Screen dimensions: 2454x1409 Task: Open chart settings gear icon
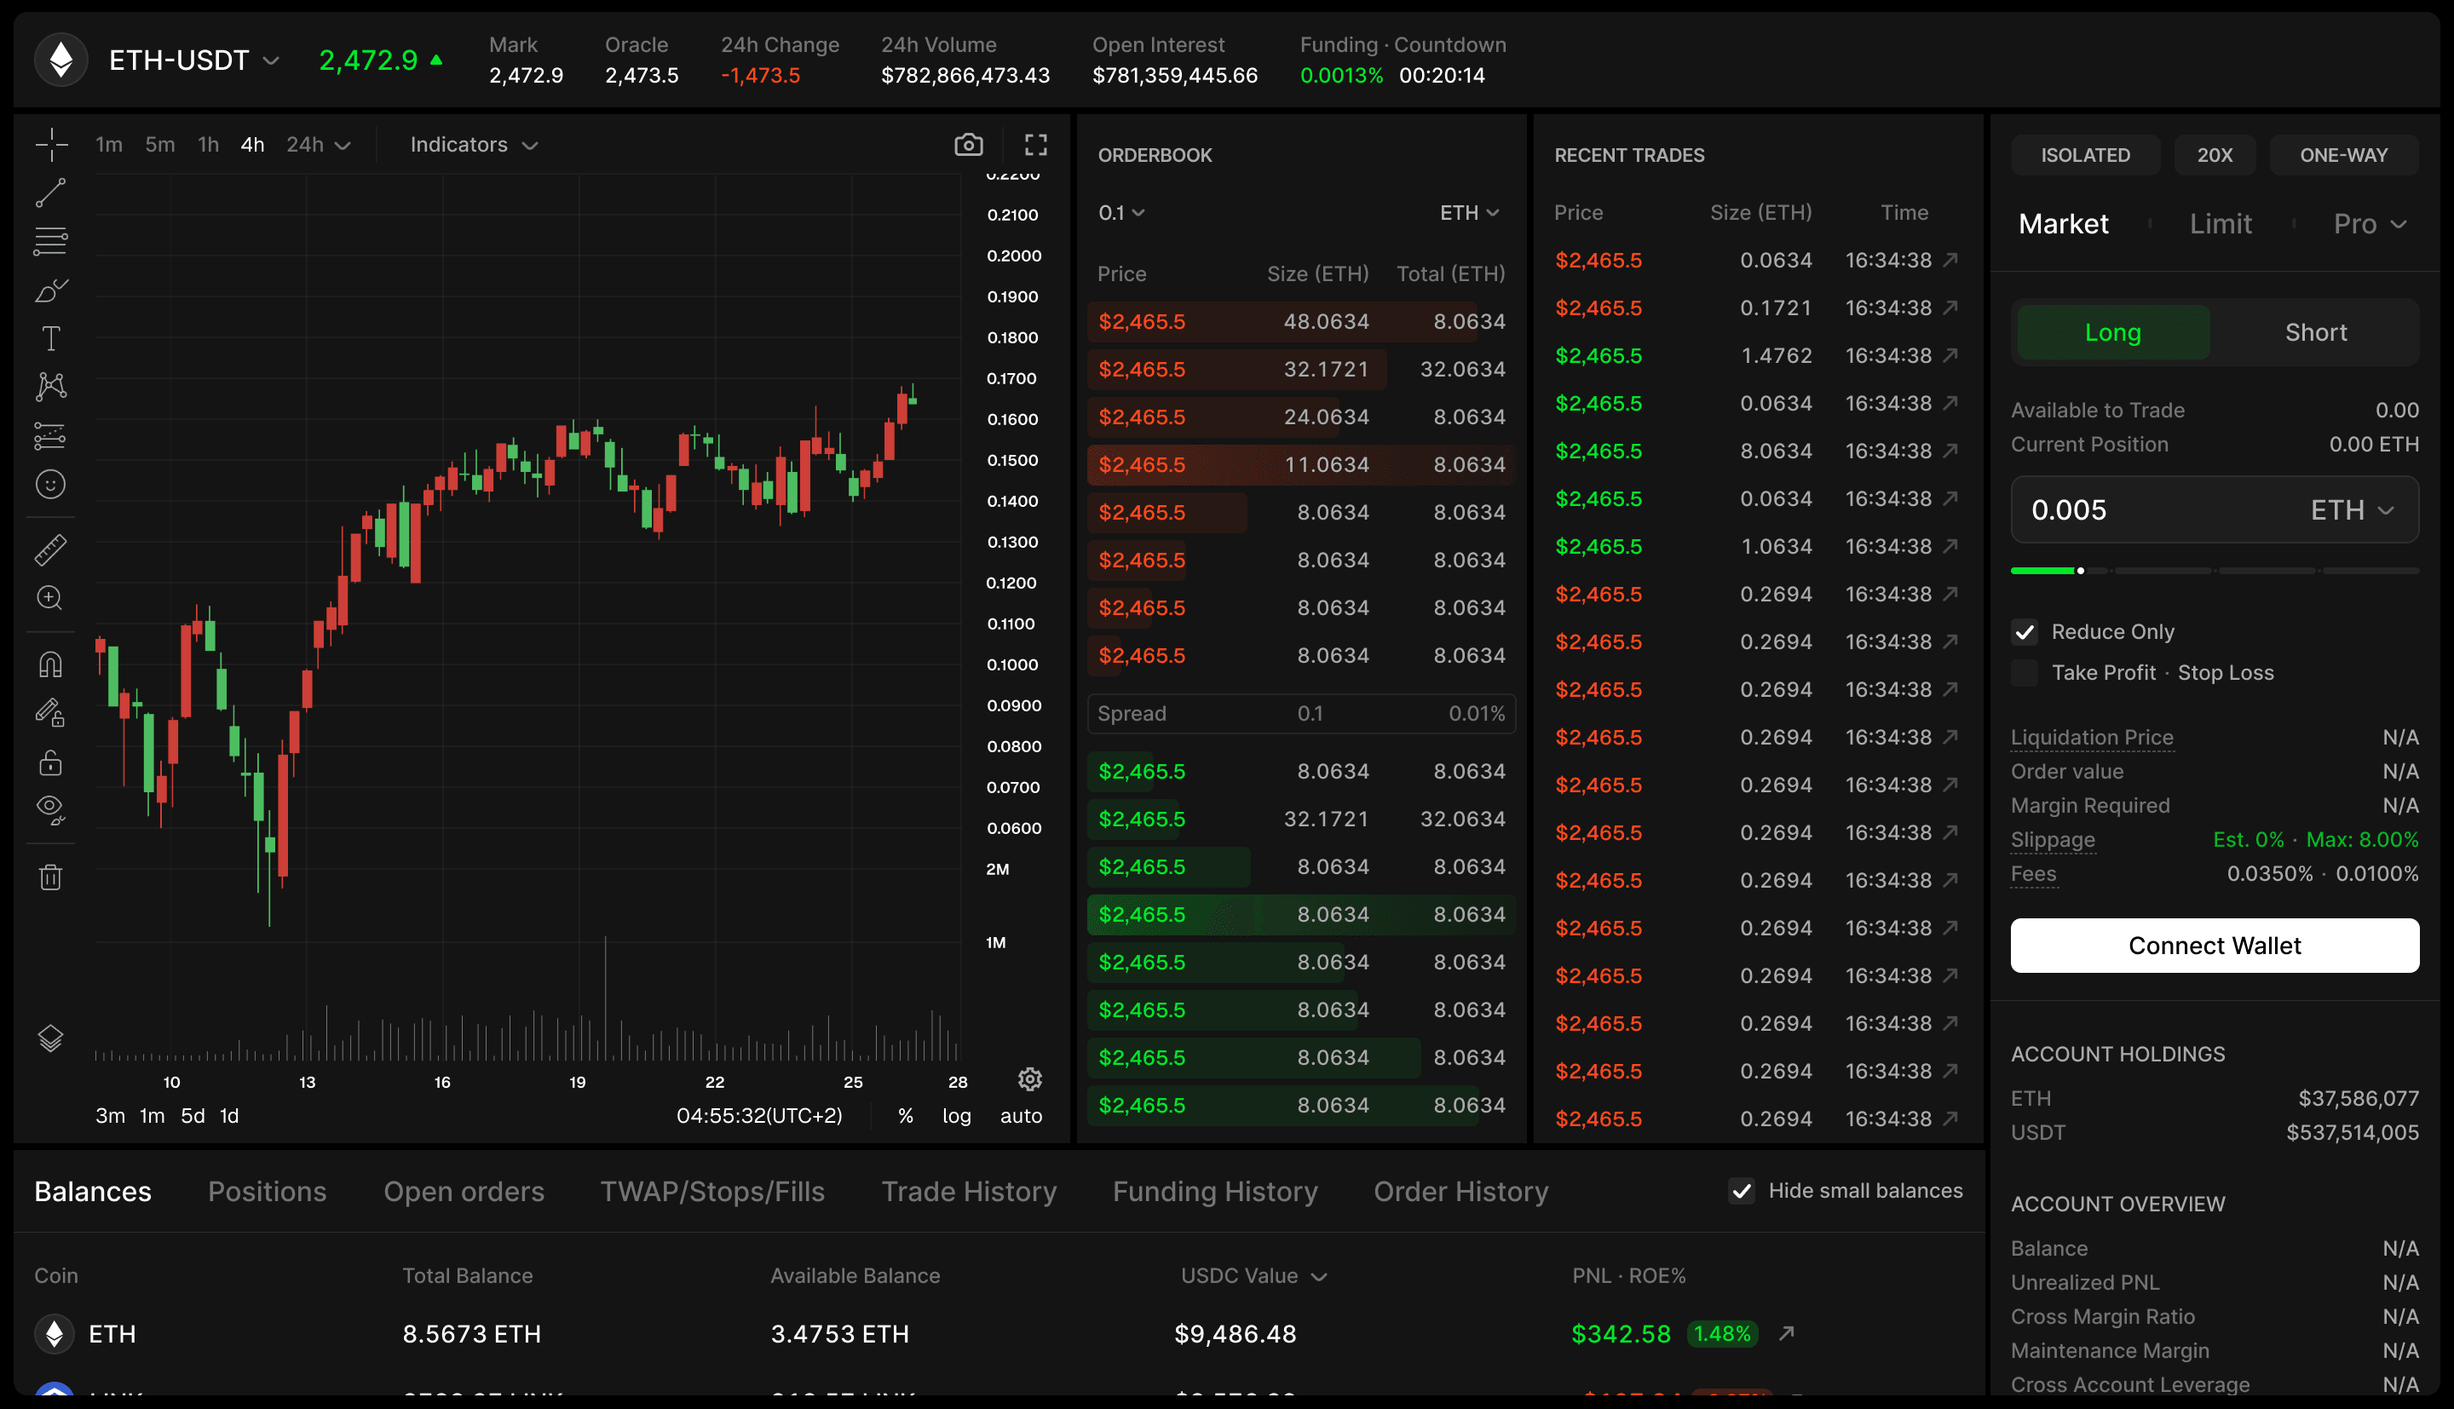pos(1029,1079)
